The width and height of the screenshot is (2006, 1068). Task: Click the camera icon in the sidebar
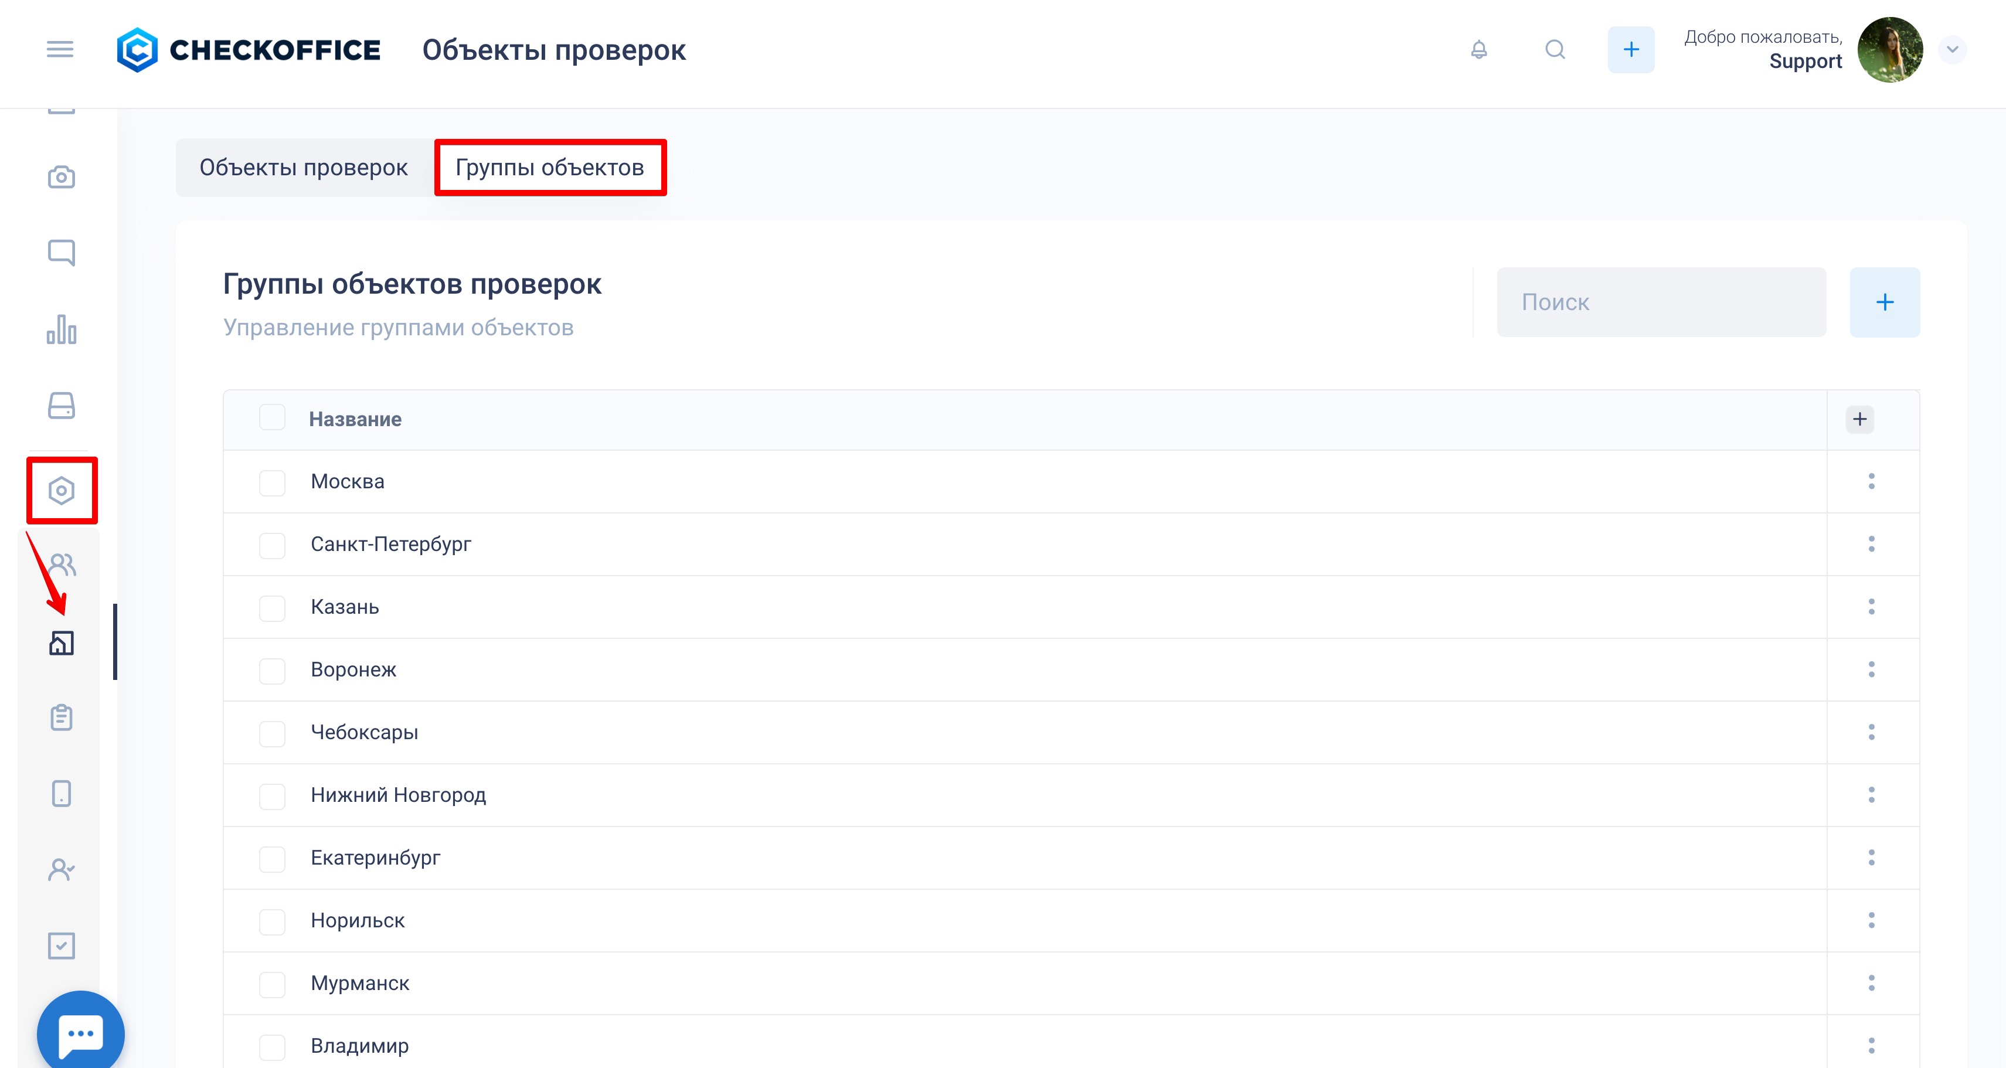62,176
